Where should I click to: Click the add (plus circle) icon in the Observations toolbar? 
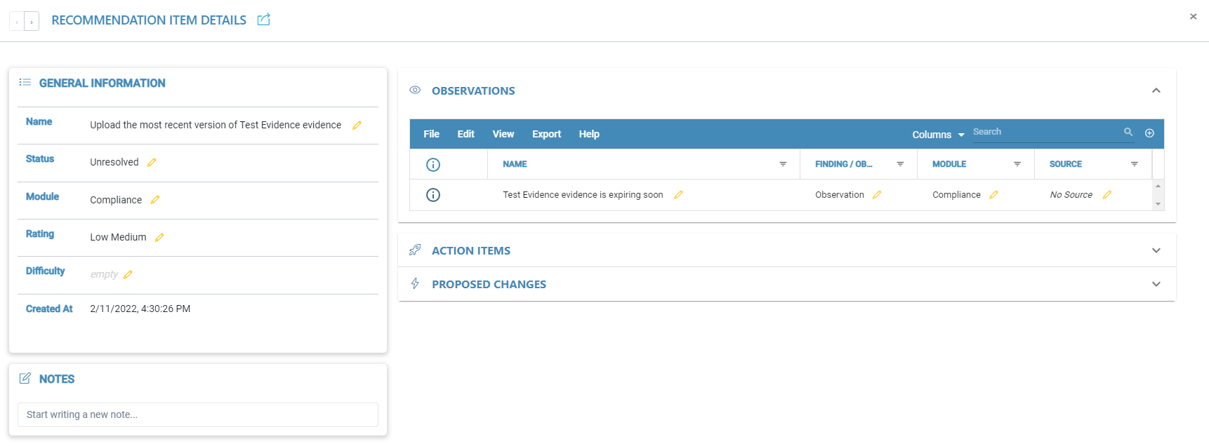click(1149, 133)
